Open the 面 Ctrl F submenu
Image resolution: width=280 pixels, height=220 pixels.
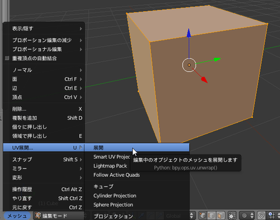44,79
